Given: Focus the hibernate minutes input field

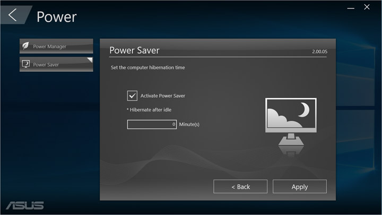Looking at the screenshot, I should tap(152, 124).
